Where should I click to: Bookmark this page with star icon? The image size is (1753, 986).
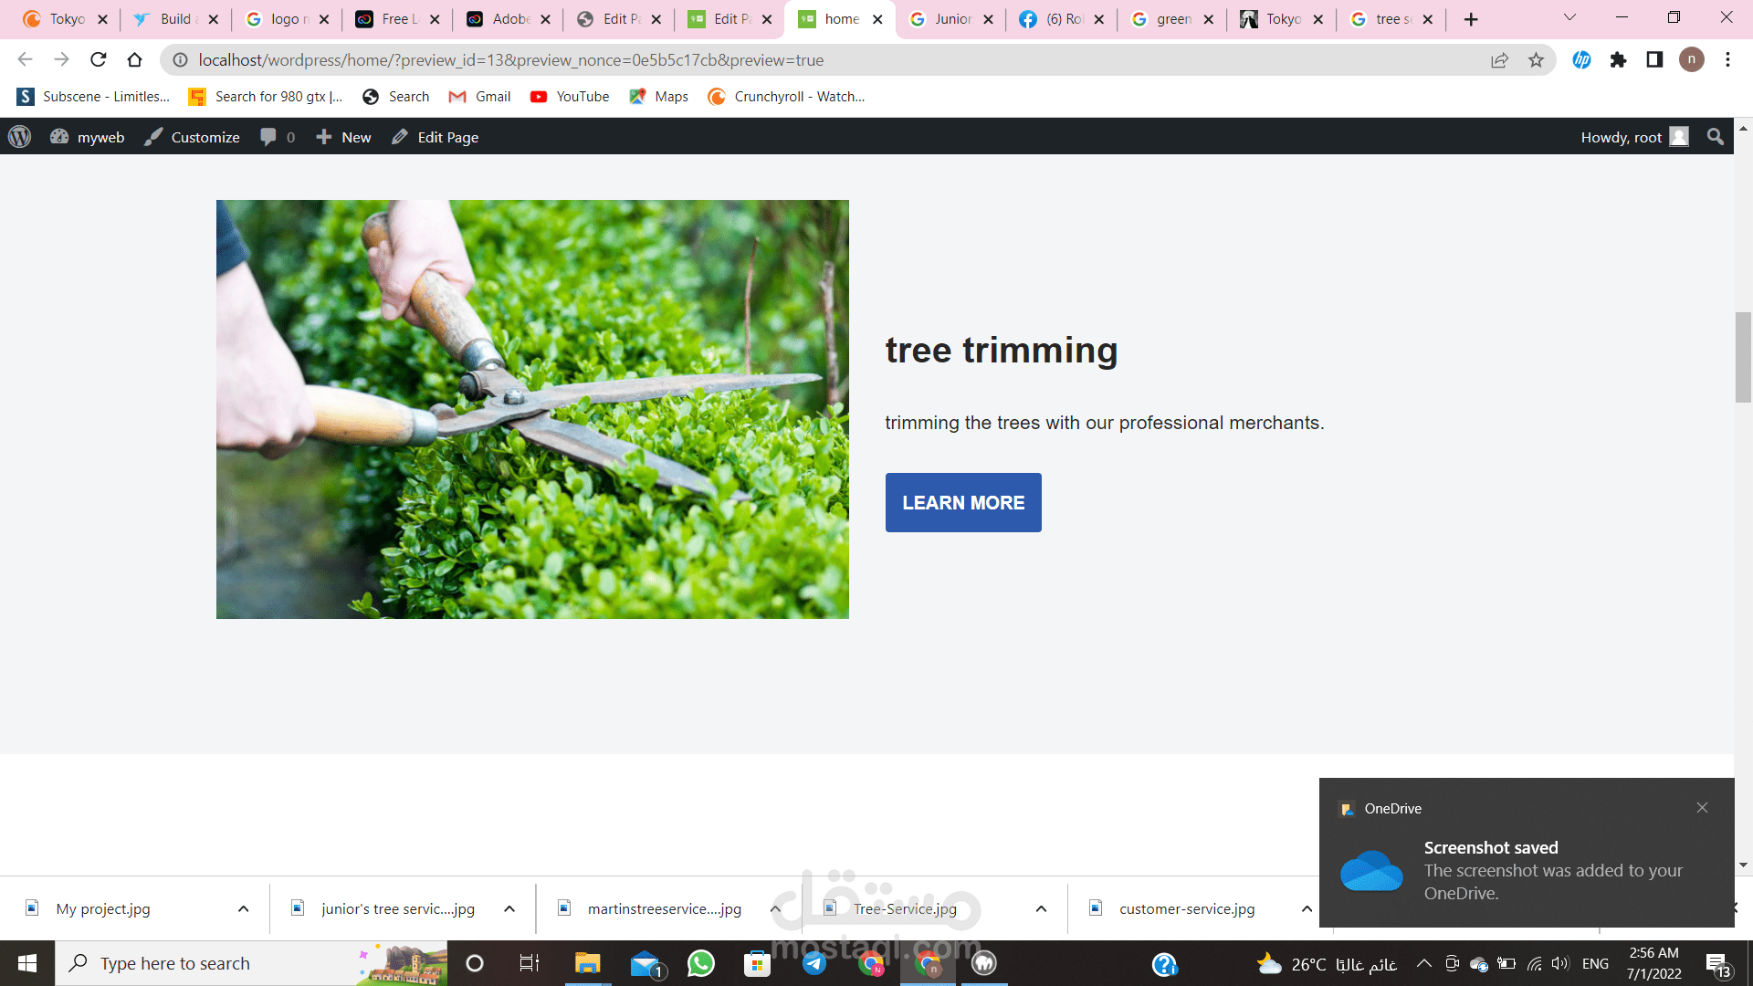1536,60
